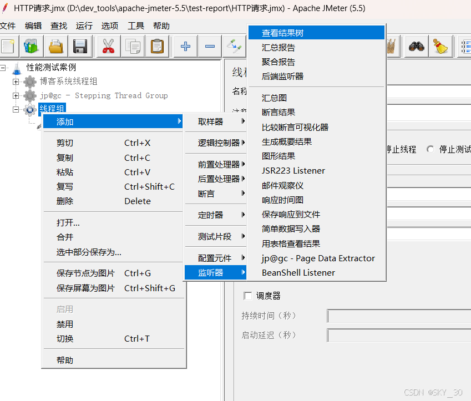Click the Paste clipboard icon

point(157,46)
